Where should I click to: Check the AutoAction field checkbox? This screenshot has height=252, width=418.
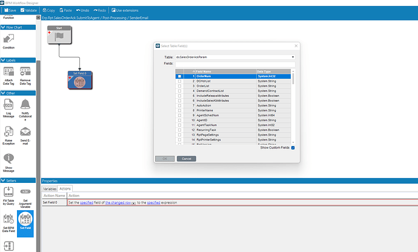point(179,105)
